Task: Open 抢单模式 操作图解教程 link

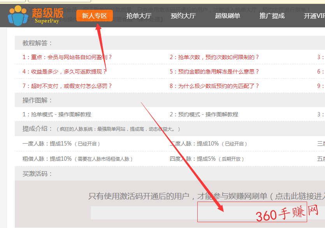Action: pos(57,114)
